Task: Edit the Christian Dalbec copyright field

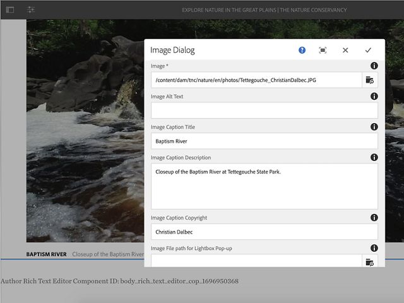Action: 264,232
